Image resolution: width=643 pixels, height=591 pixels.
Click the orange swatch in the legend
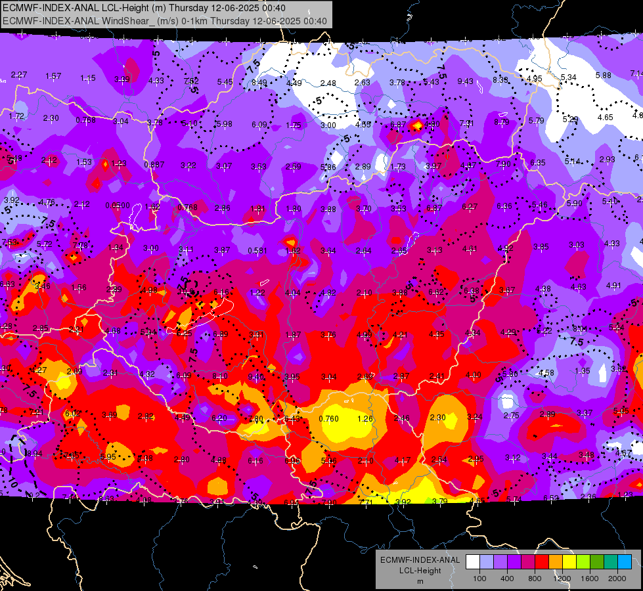tap(556, 562)
